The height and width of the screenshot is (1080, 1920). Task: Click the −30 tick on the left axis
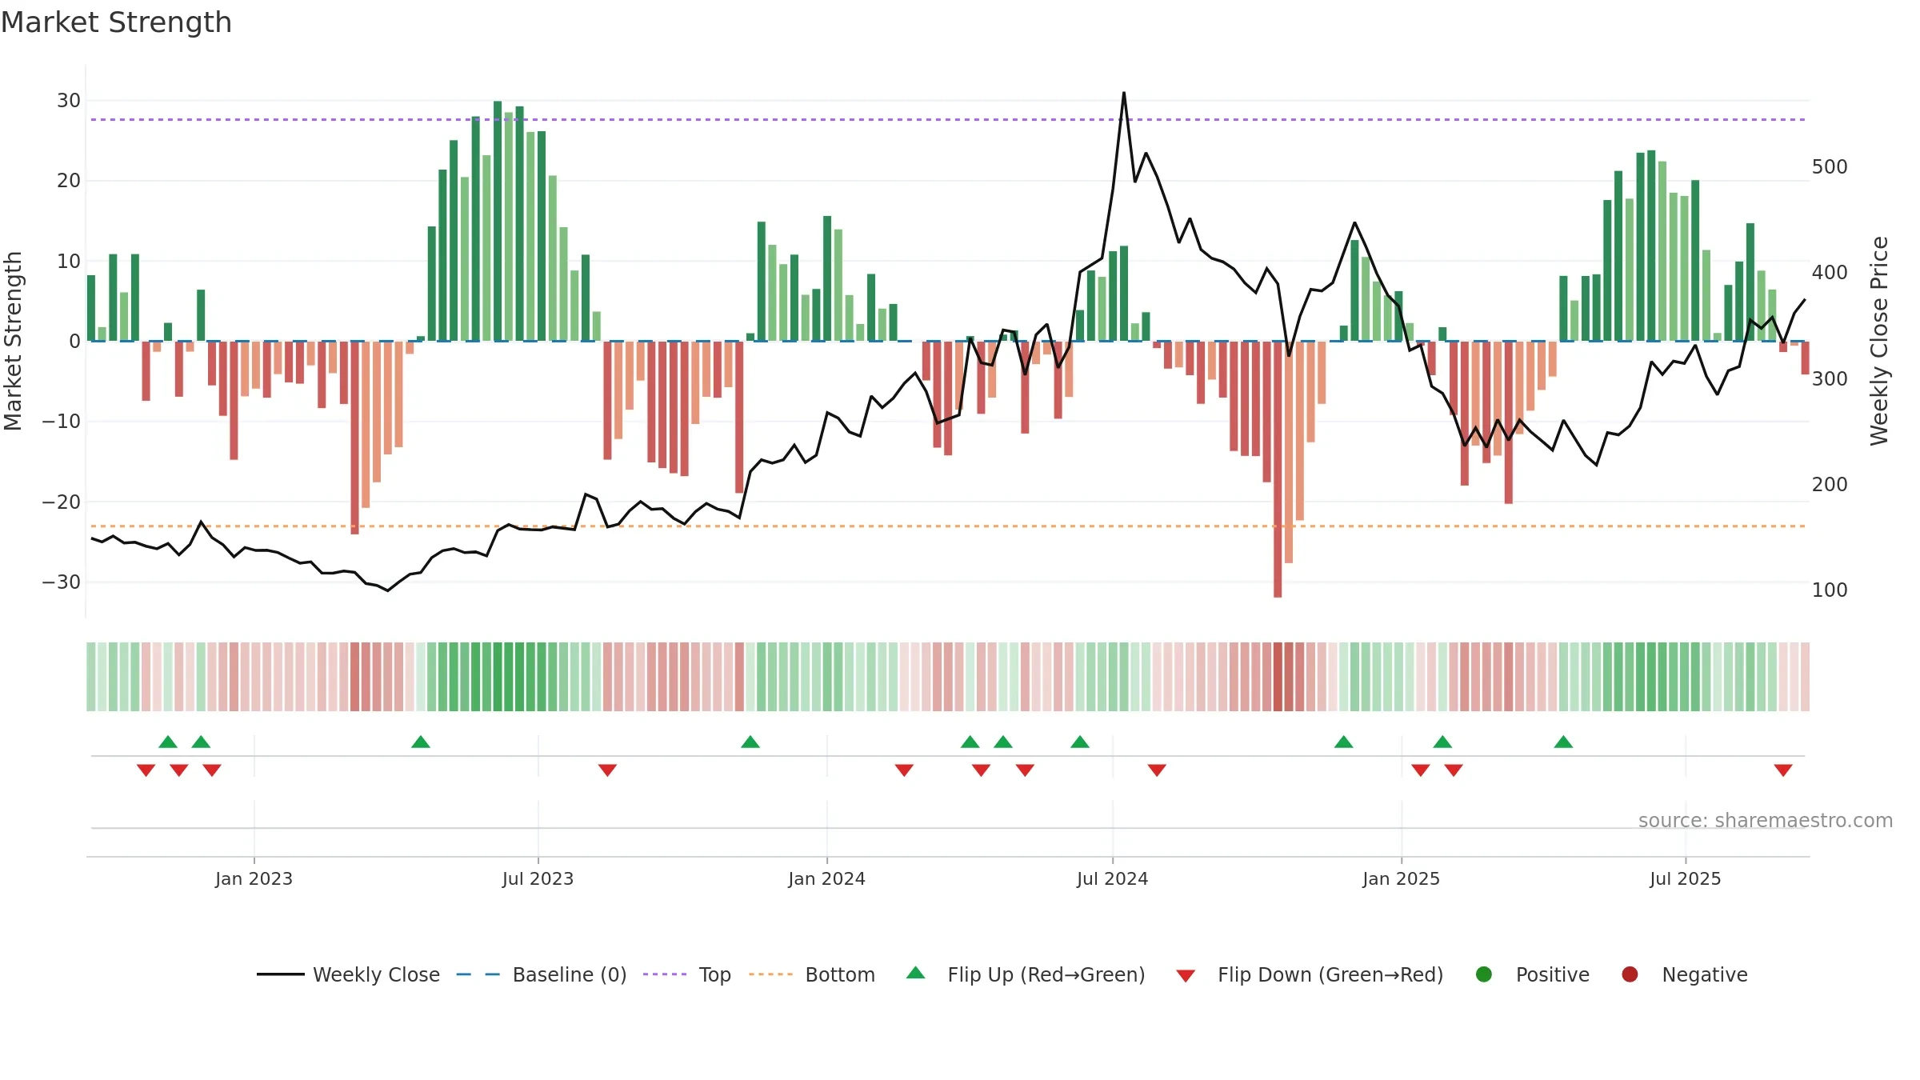62,582
